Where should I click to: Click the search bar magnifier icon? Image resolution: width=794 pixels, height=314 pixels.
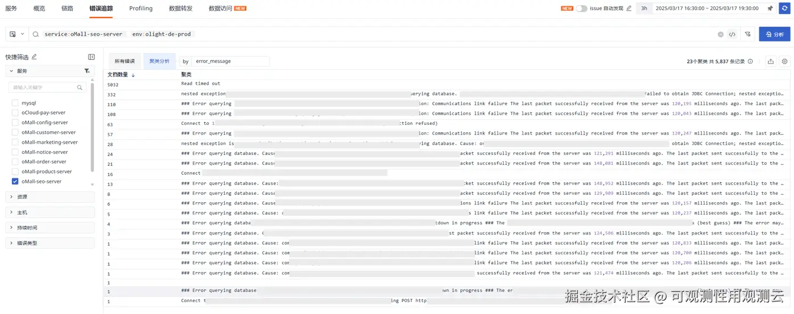click(36, 35)
